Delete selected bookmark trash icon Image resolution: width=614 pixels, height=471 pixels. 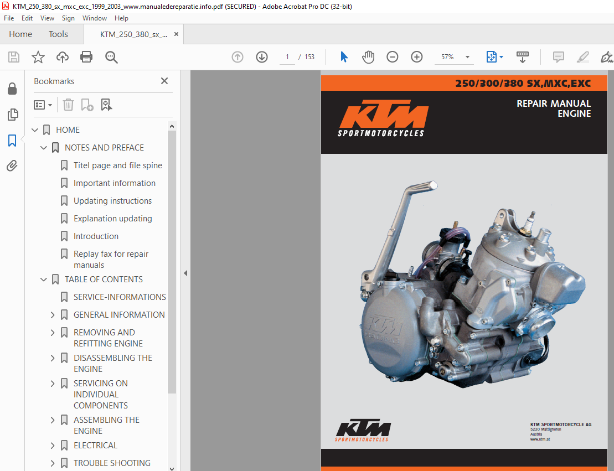tap(68, 105)
